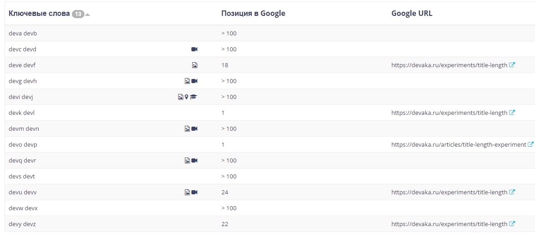Click the image icon in devg devh row
The image size is (535, 237).
tap(187, 81)
